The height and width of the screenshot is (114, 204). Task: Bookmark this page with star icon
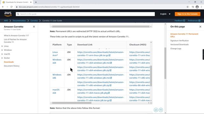(187, 7)
